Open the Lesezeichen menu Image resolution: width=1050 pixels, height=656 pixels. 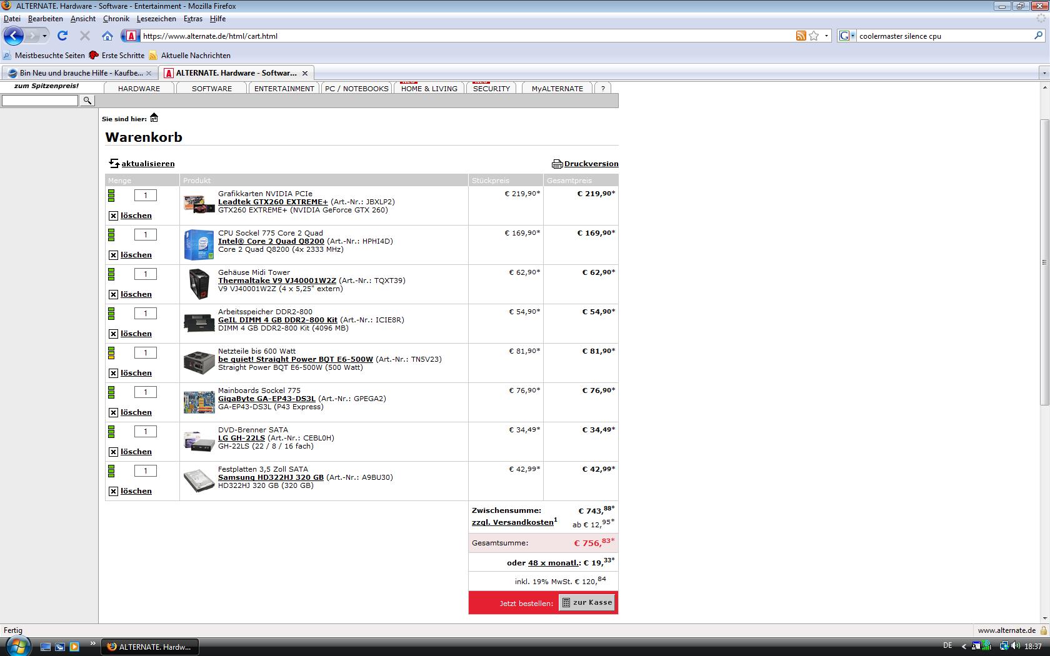pyautogui.click(x=156, y=19)
